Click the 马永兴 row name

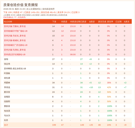click(x=7, y=116)
